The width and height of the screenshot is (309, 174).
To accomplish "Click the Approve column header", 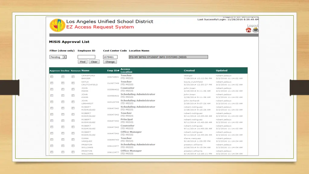I will click(55, 71).
